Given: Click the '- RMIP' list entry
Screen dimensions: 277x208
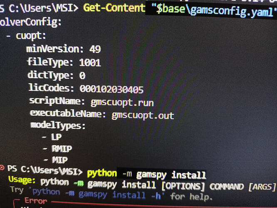Looking at the screenshot, I should (x=57, y=149).
